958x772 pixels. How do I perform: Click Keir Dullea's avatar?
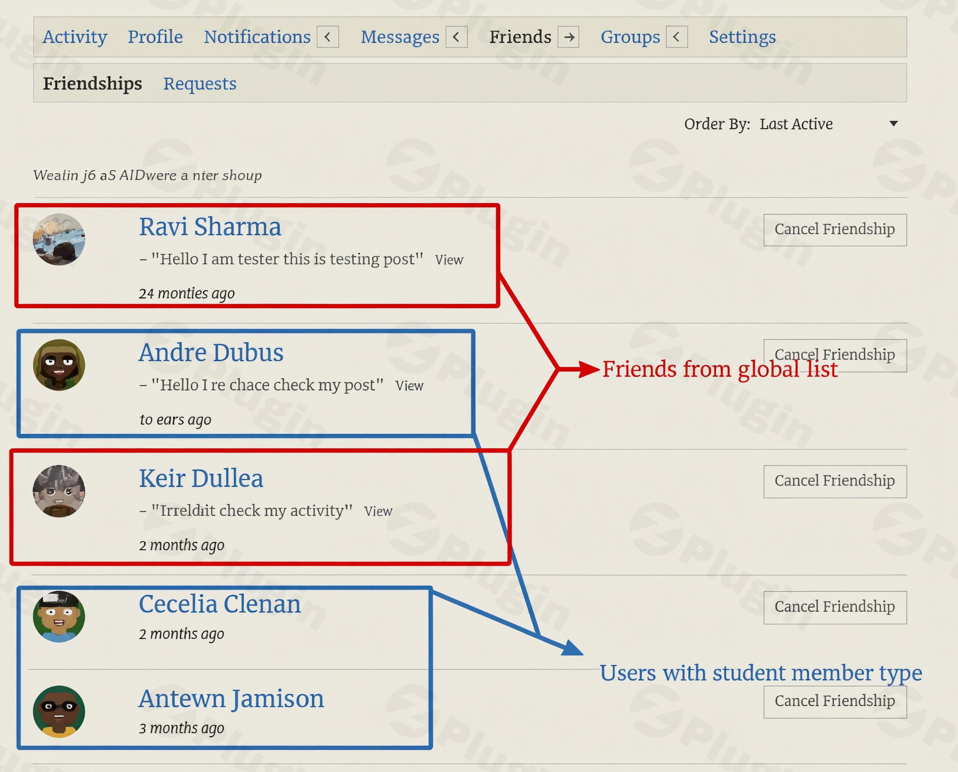point(59,491)
